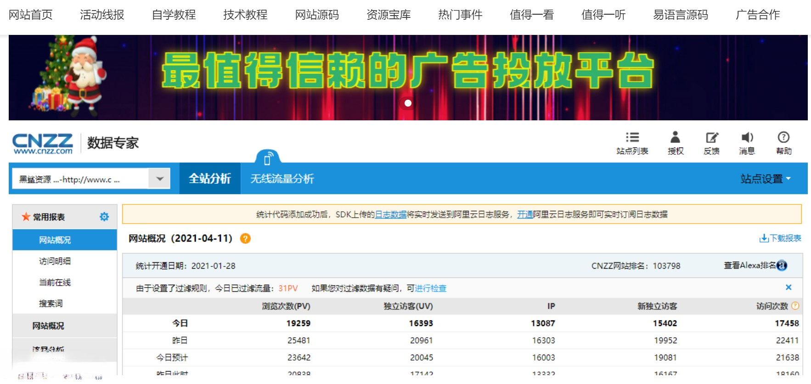Open the 帮助 help icon

coord(783,138)
